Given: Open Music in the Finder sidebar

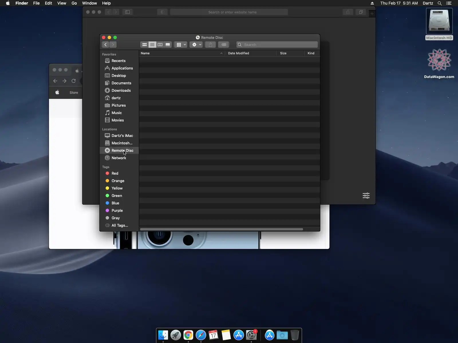Looking at the screenshot, I should [x=119, y=113].
